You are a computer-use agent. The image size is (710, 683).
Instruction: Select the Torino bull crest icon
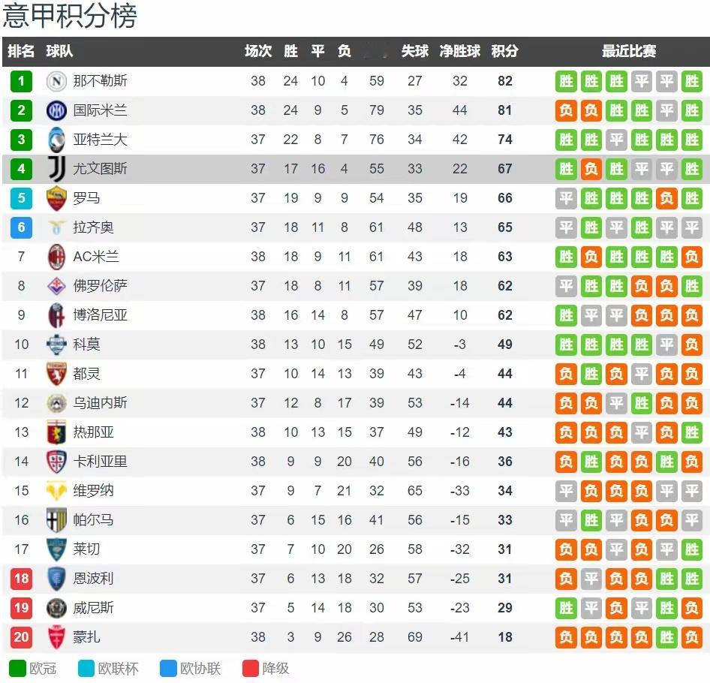[x=56, y=374]
